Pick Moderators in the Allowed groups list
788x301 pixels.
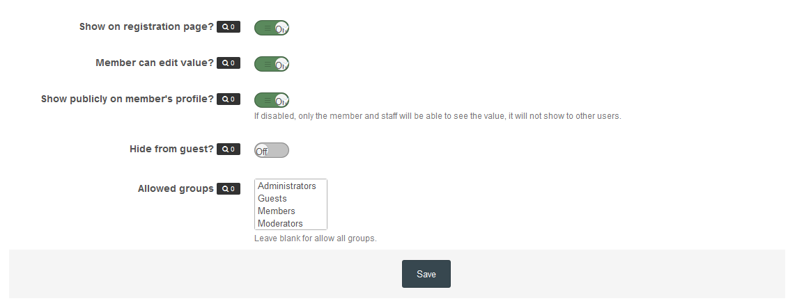[280, 224]
